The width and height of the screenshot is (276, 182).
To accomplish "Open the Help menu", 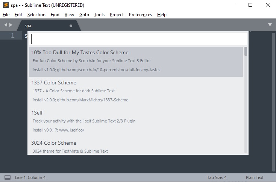I will 162,15.
